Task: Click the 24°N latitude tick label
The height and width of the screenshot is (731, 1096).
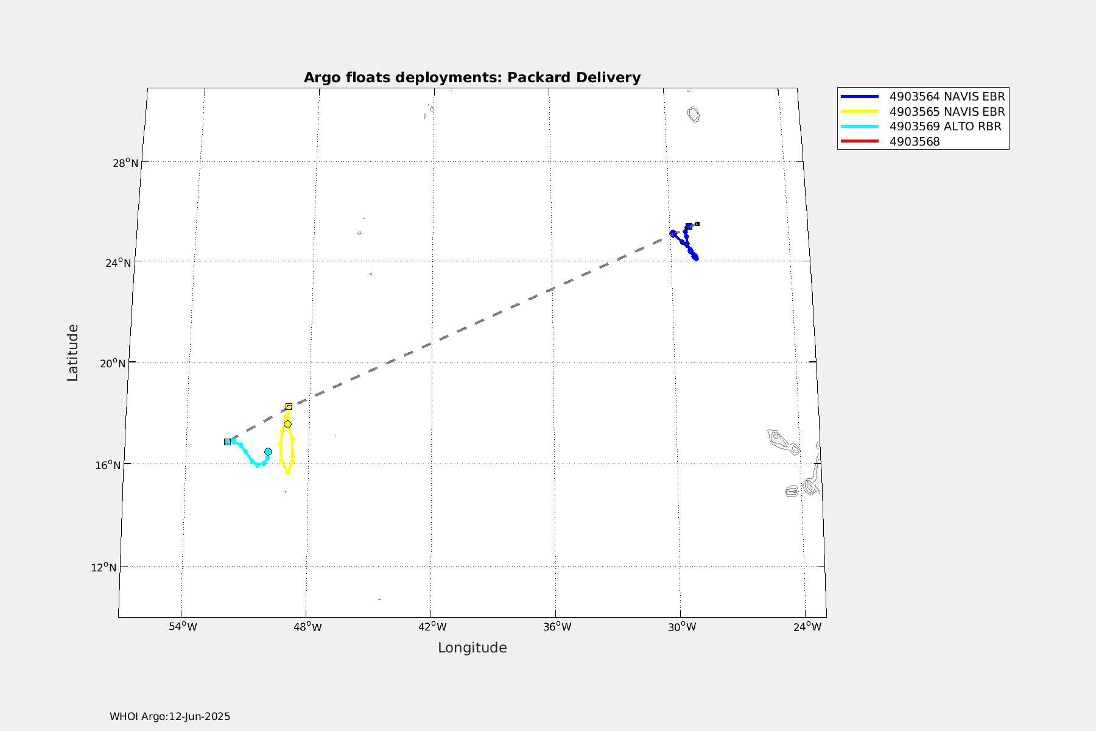Action: [118, 263]
